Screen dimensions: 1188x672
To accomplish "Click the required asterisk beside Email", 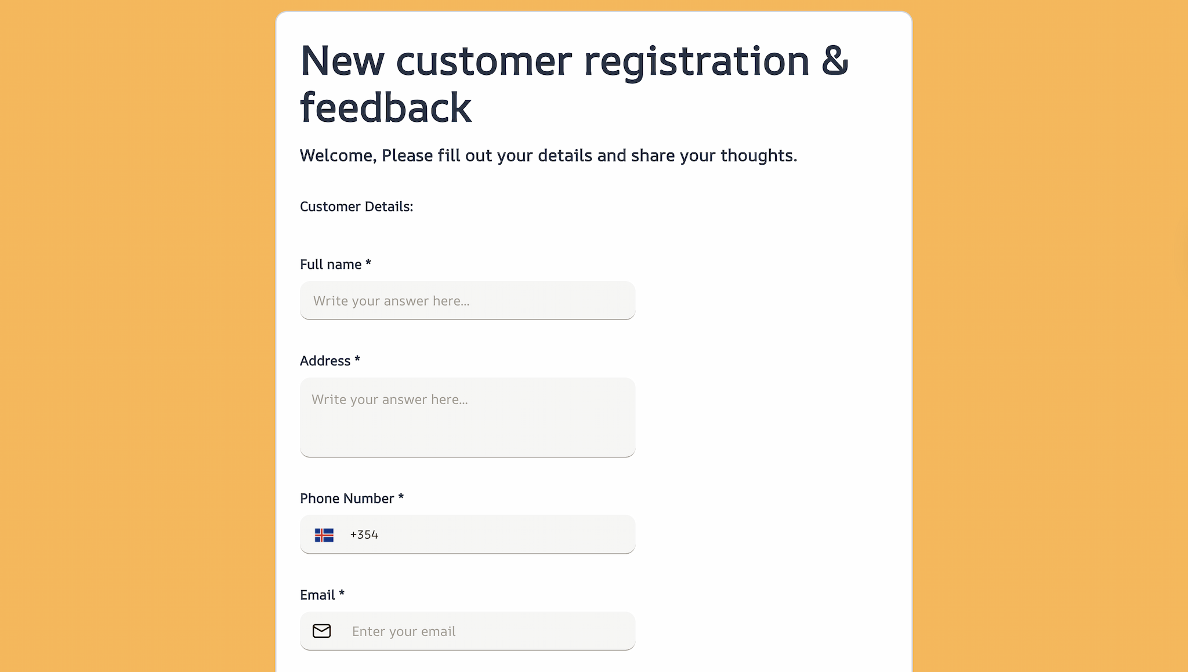I will (342, 594).
